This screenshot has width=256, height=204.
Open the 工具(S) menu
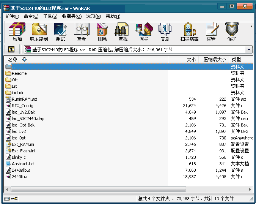[x=50, y=16]
